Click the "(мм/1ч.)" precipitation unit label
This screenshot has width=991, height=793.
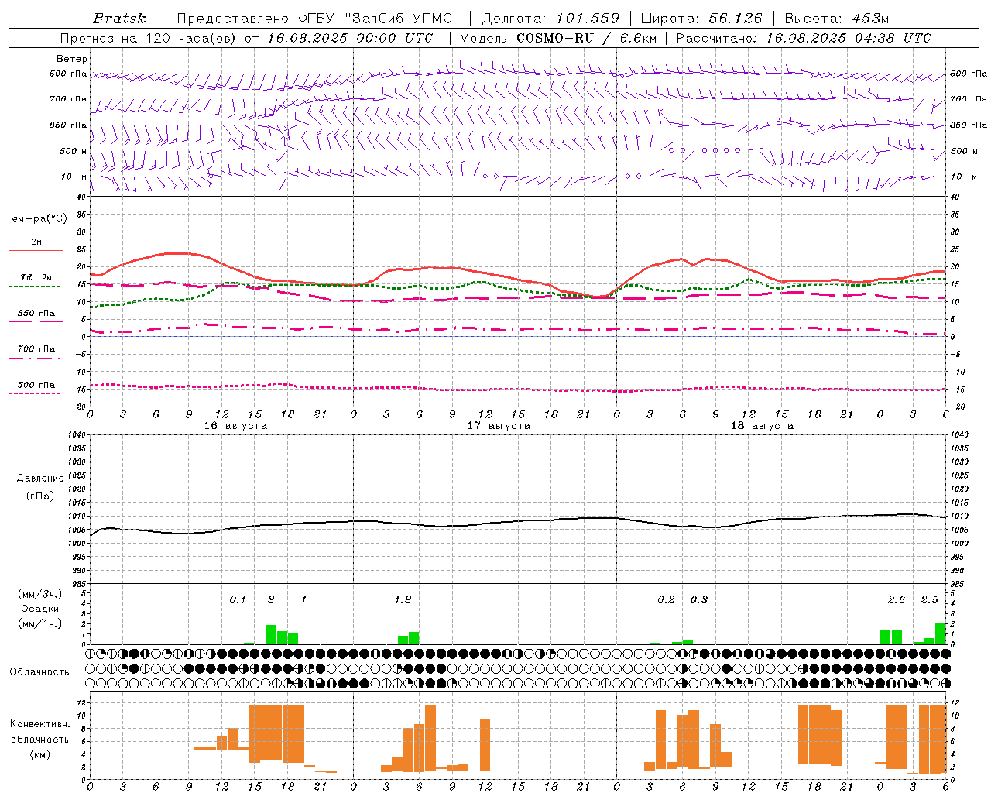[39, 623]
